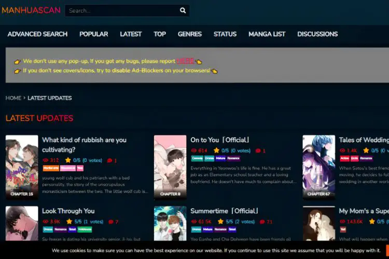Click the star icon on Summertime
Viewport: 389px width, 259px height.
coord(220,221)
